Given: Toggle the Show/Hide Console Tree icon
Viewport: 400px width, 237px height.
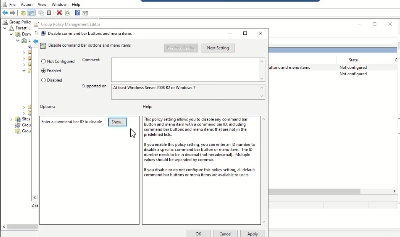Looking at the screenshot, I should [x=31, y=13].
